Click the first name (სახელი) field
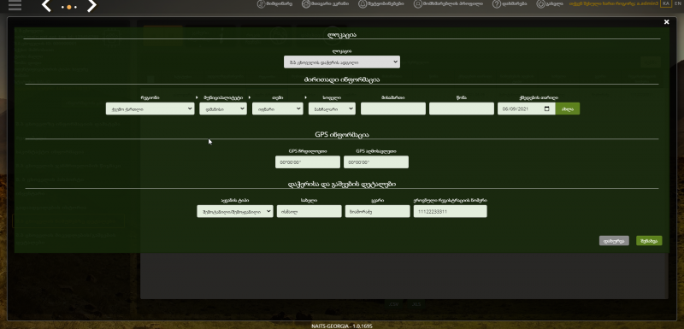Image resolution: width=684 pixels, height=329 pixels. pos(309,211)
